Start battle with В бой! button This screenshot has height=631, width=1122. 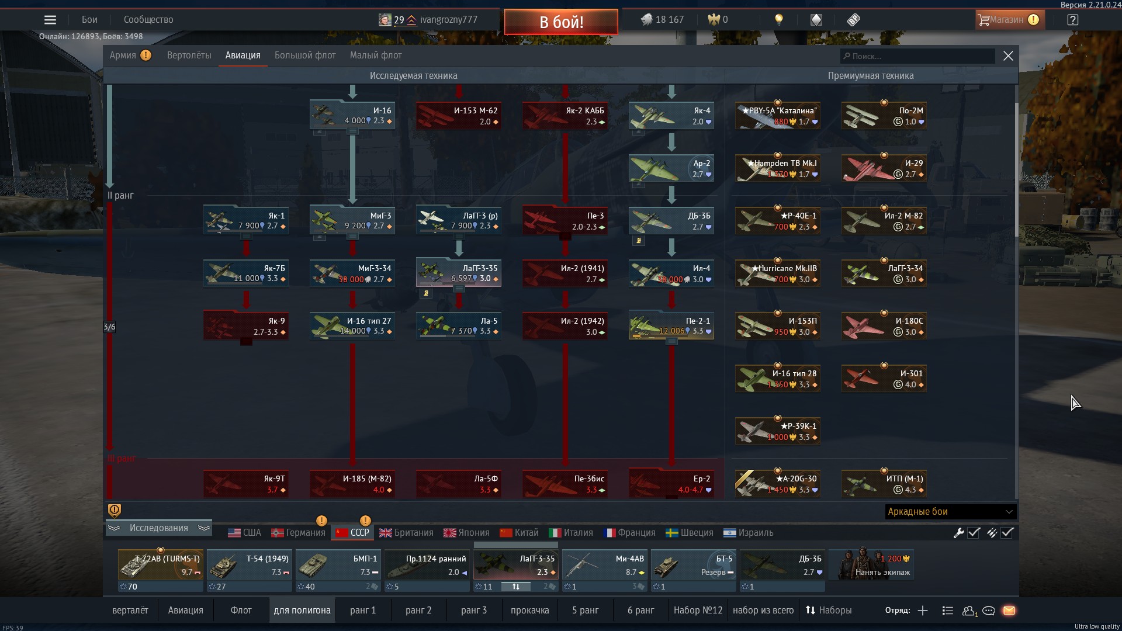tap(561, 22)
